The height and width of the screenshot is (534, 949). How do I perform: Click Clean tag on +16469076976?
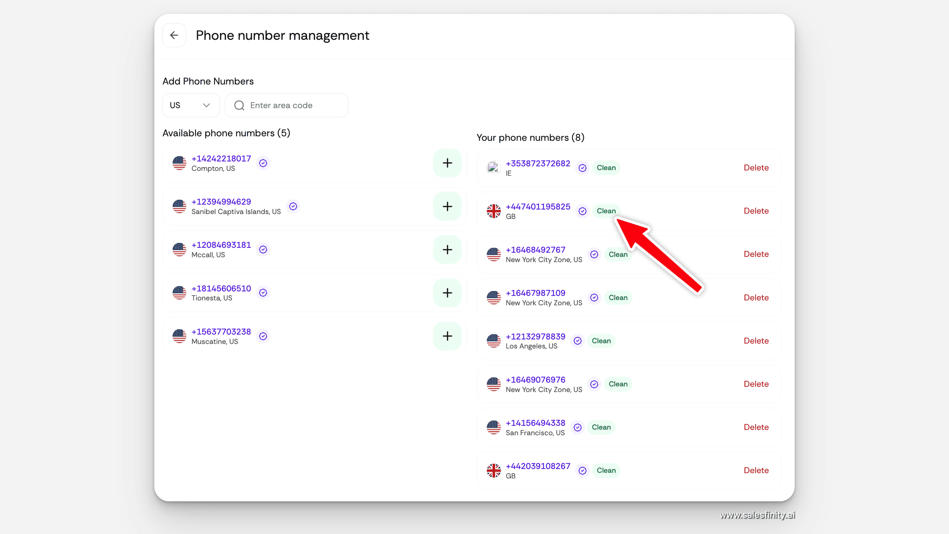pos(618,384)
